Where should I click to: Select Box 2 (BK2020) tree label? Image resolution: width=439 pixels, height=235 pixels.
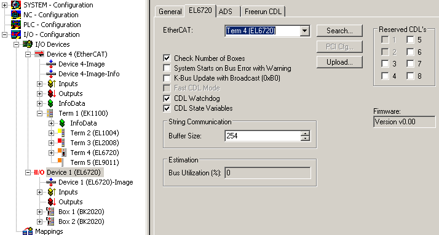point(81,221)
